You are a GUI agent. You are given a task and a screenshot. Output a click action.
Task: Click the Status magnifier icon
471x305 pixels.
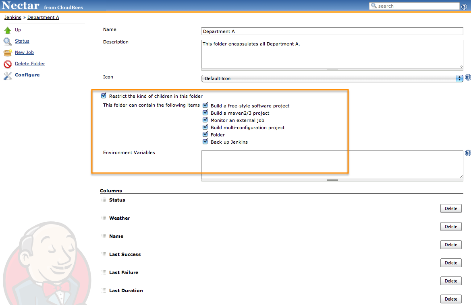click(8, 41)
